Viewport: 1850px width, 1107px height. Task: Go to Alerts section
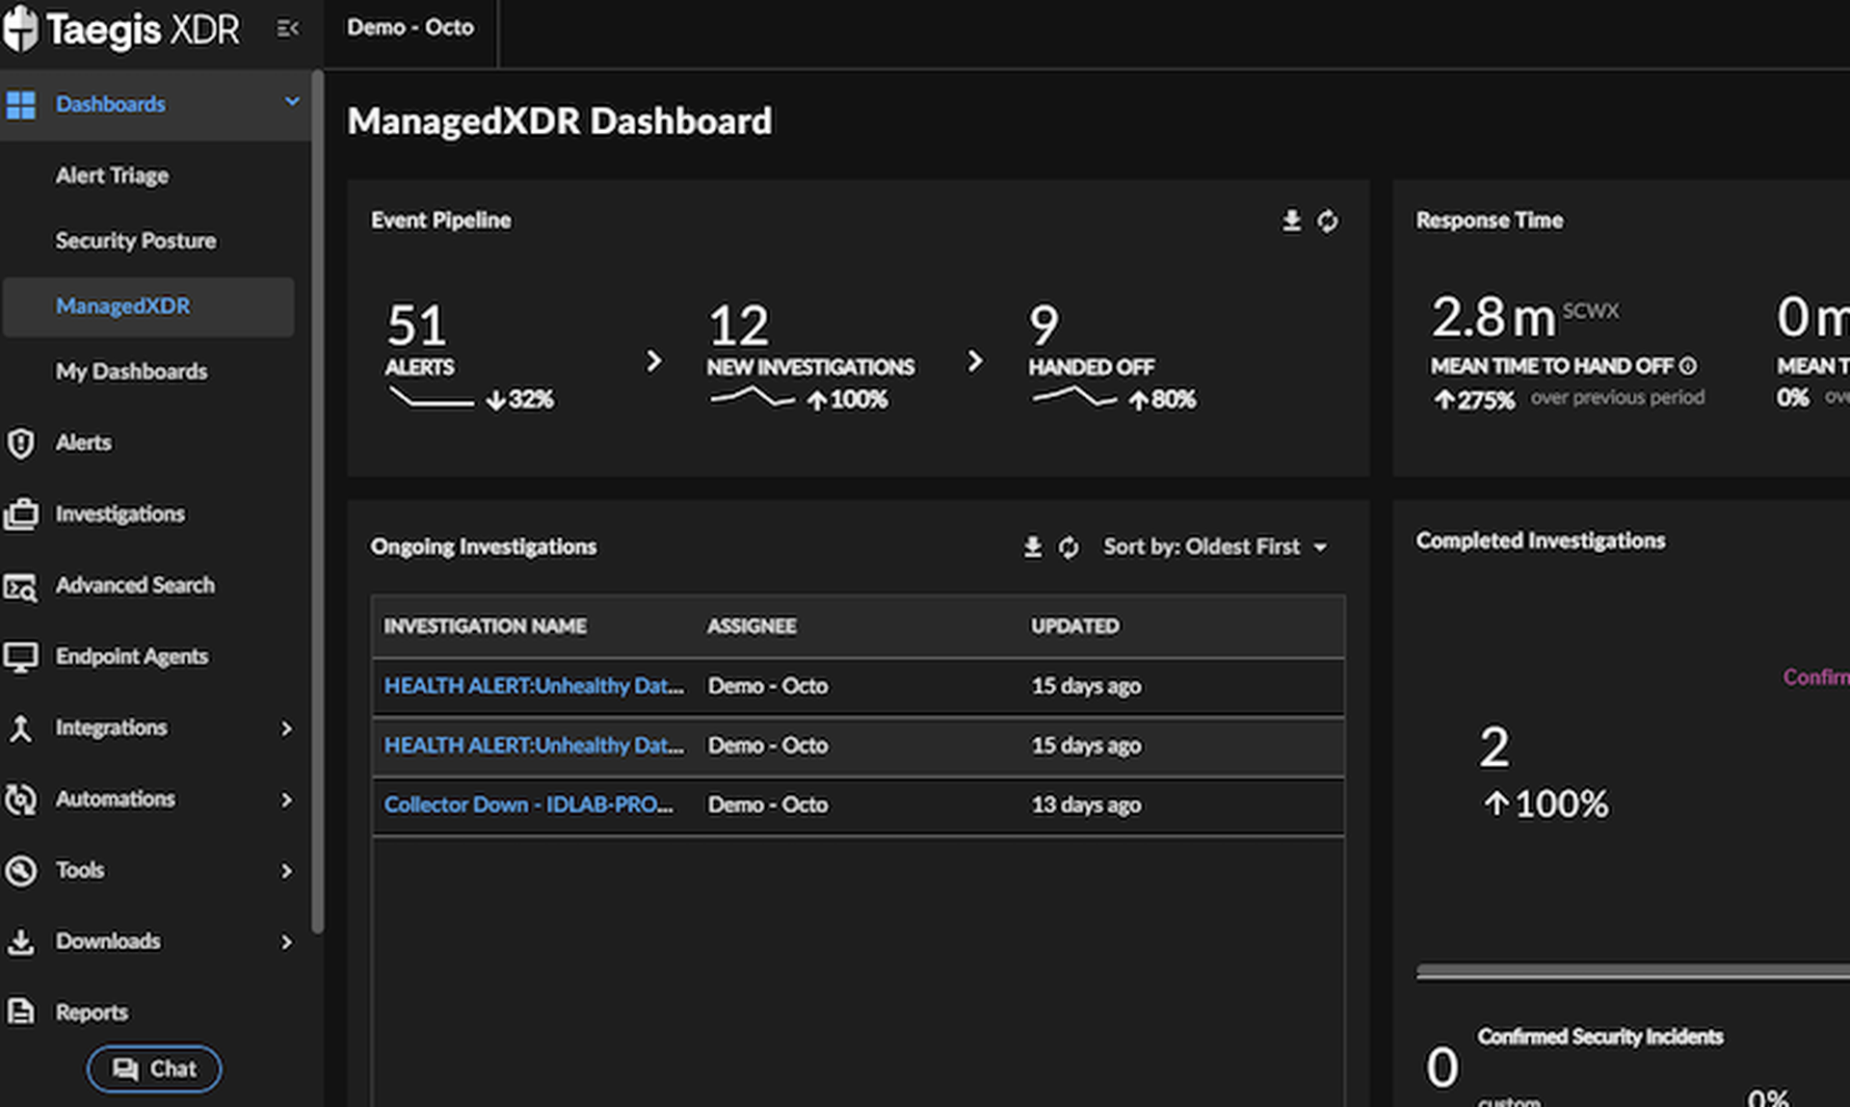click(x=84, y=443)
